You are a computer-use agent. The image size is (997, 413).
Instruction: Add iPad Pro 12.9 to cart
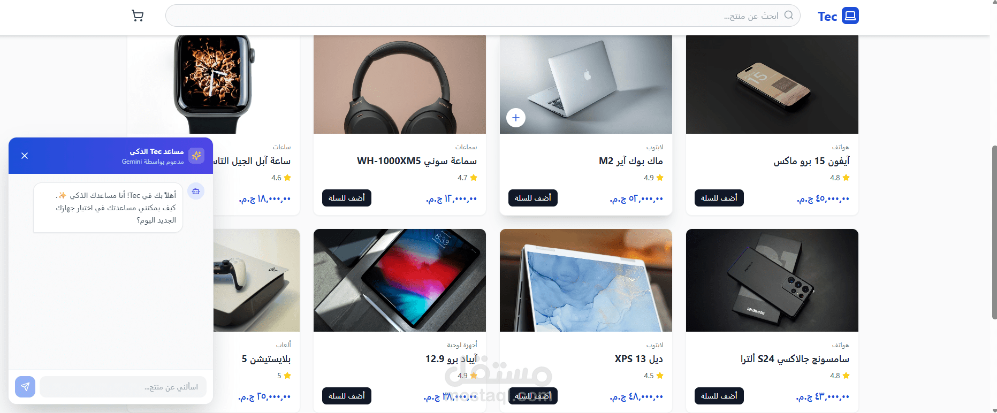pos(346,396)
